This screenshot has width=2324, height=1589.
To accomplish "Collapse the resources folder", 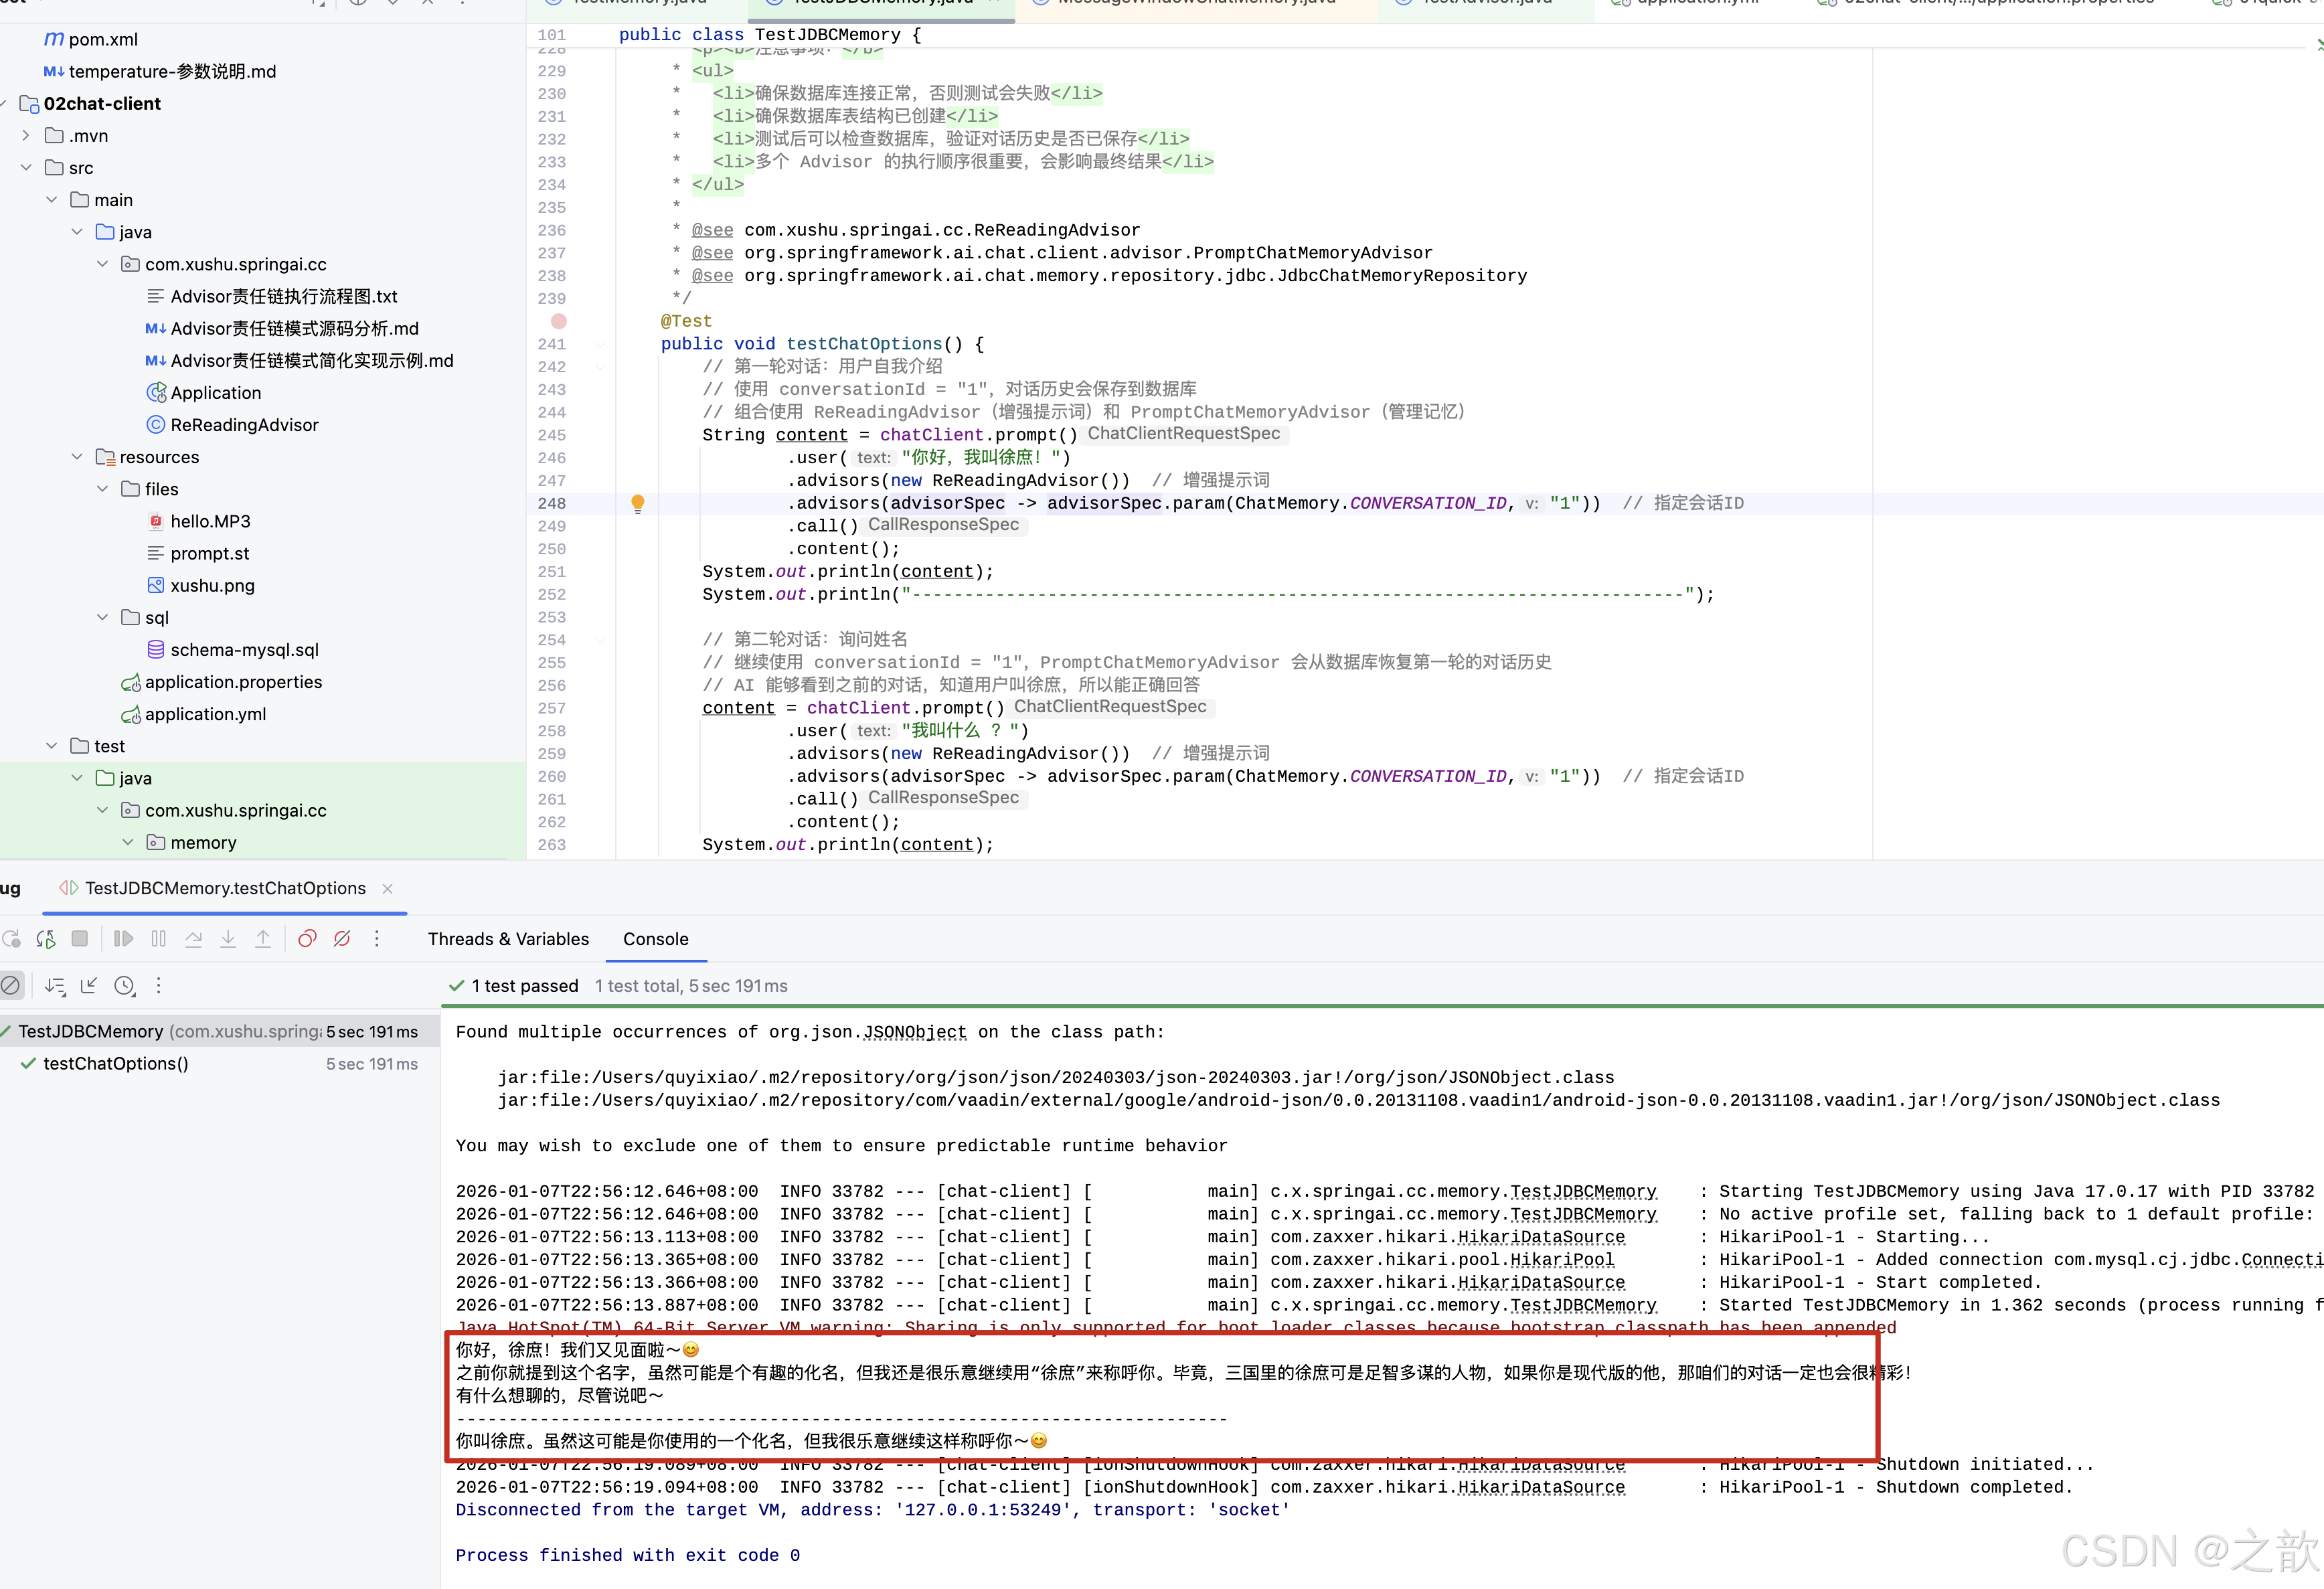I will (x=77, y=457).
